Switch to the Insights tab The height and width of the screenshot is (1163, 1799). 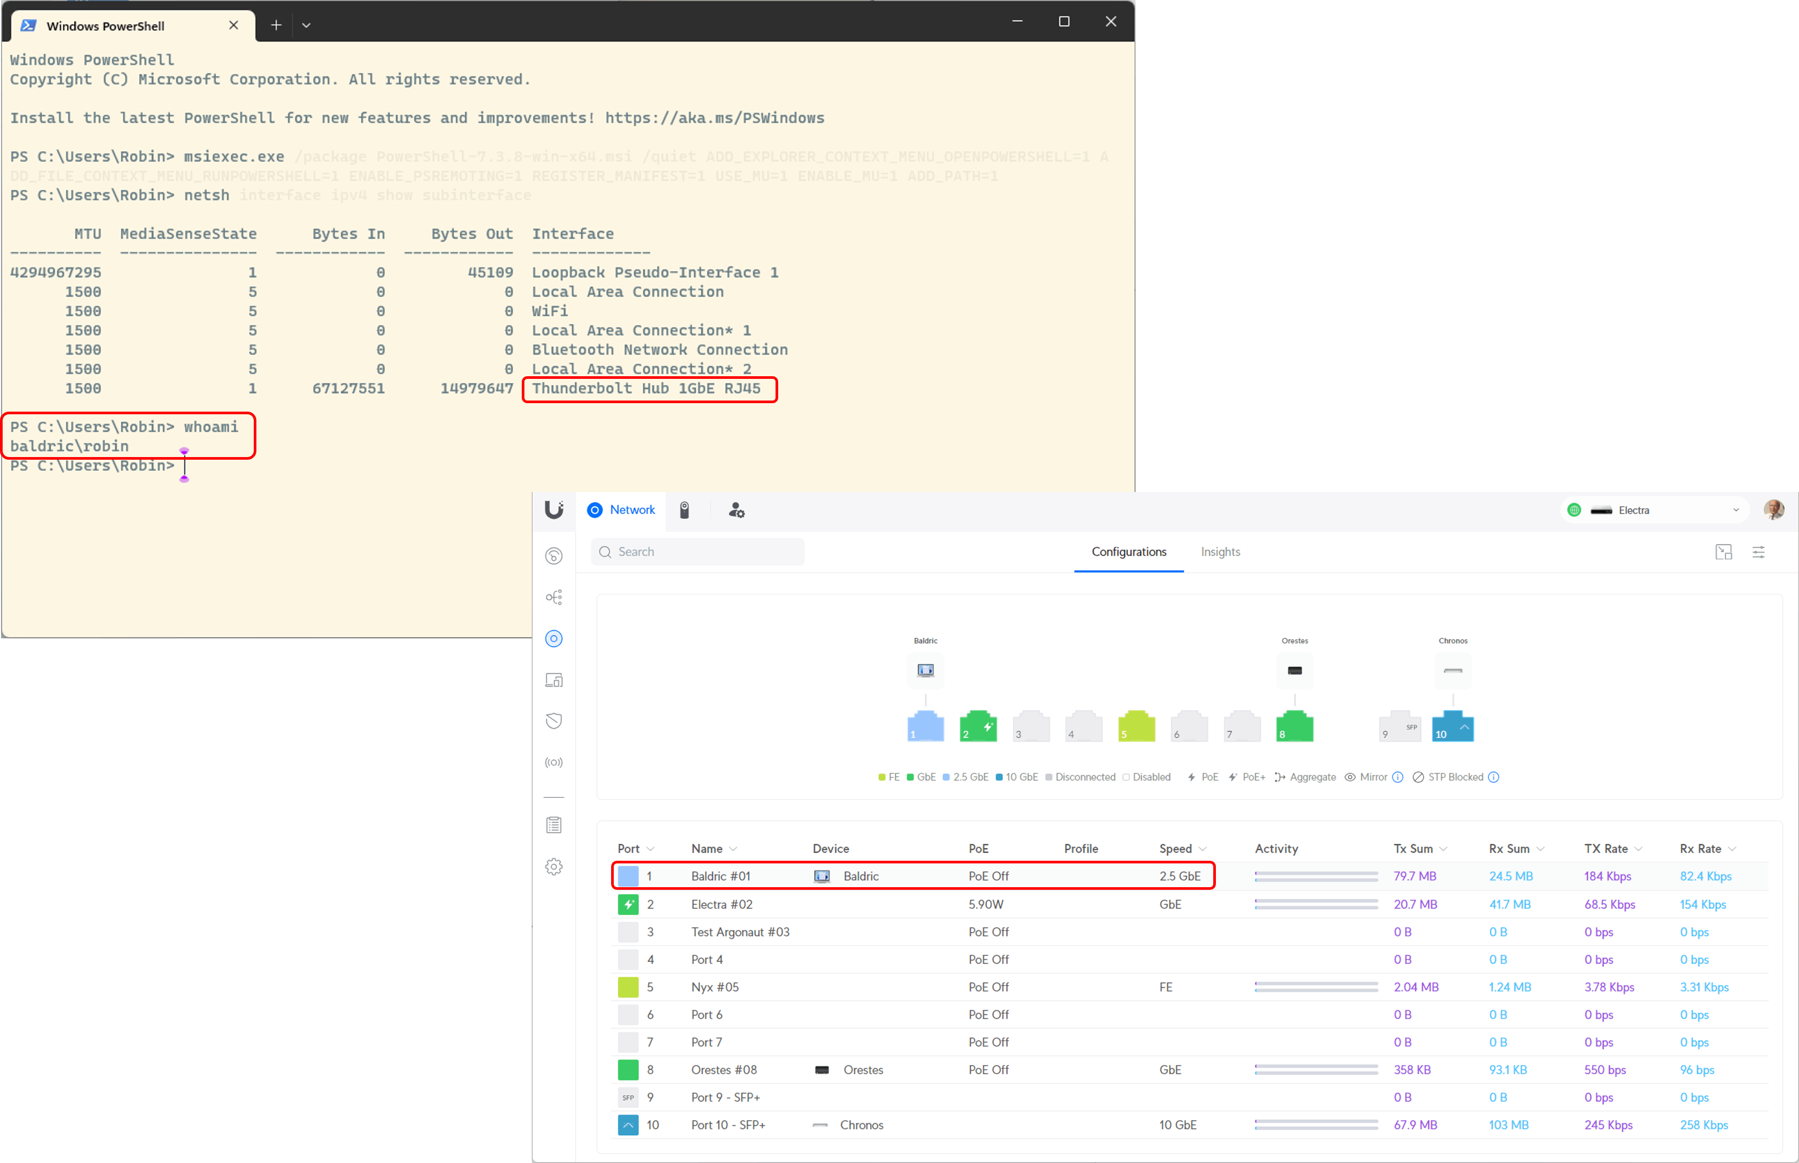point(1220,552)
